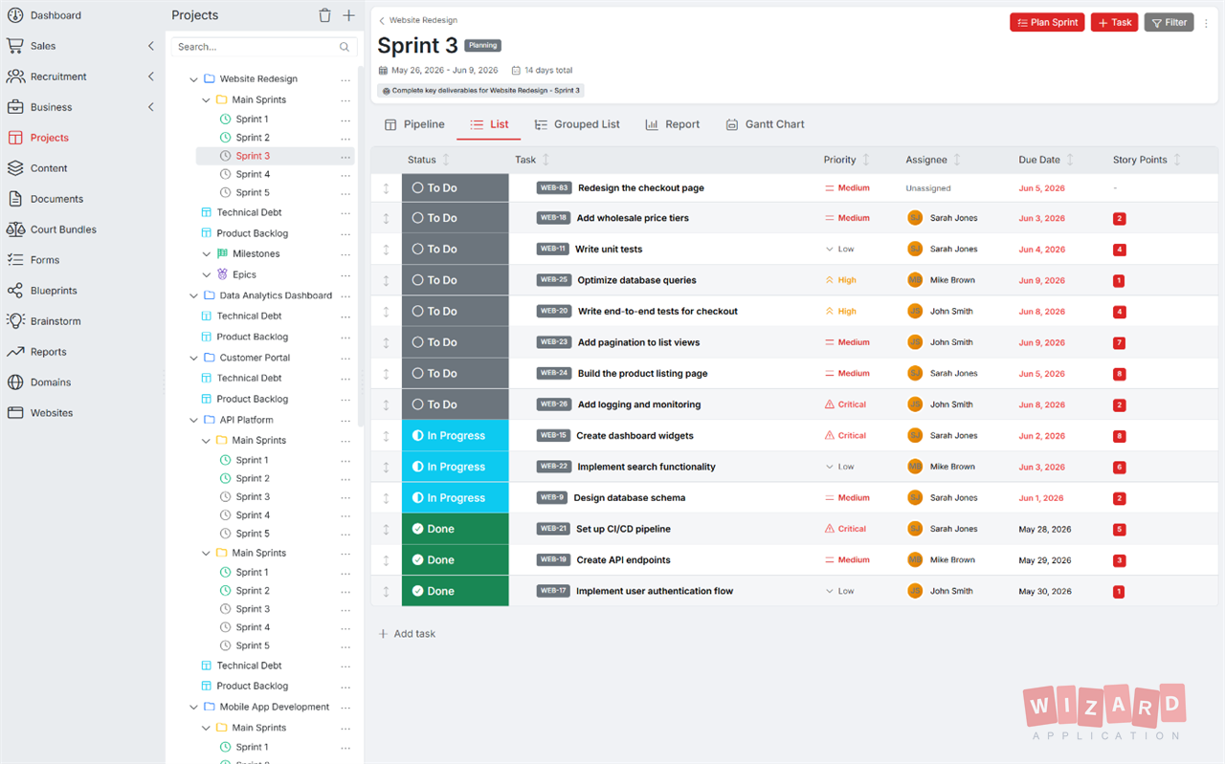This screenshot has width=1225, height=764.
Task: Click the plus icon beside Projects title
Action: coord(348,15)
